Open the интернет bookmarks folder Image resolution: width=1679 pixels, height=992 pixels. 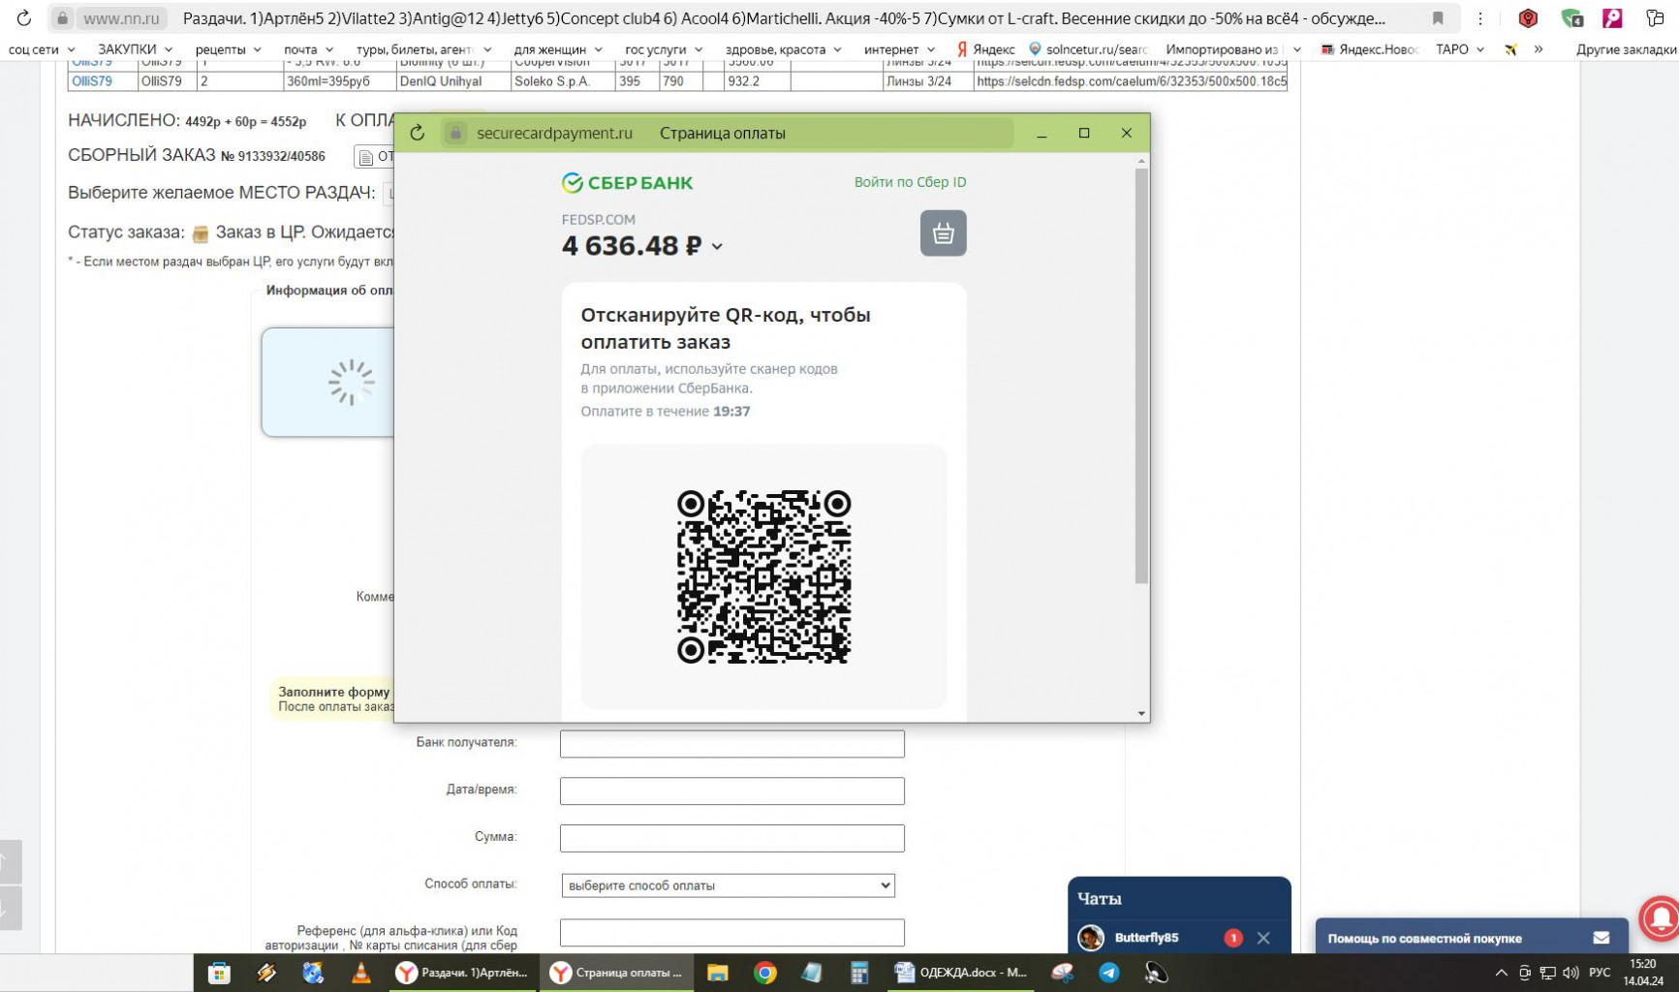[899, 49]
